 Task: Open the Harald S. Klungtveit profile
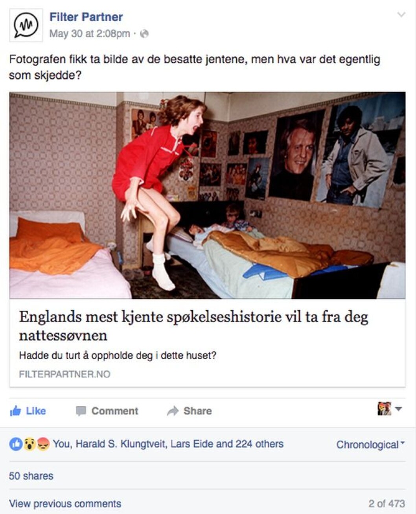(x=120, y=444)
